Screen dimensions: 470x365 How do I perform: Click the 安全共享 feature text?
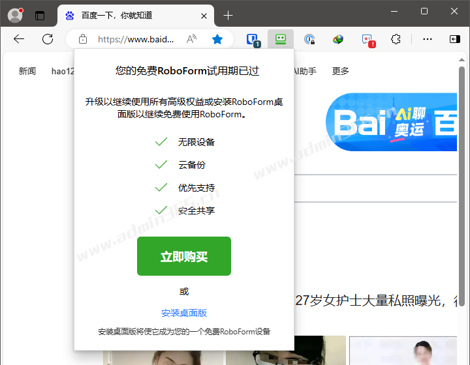[x=196, y=211]
